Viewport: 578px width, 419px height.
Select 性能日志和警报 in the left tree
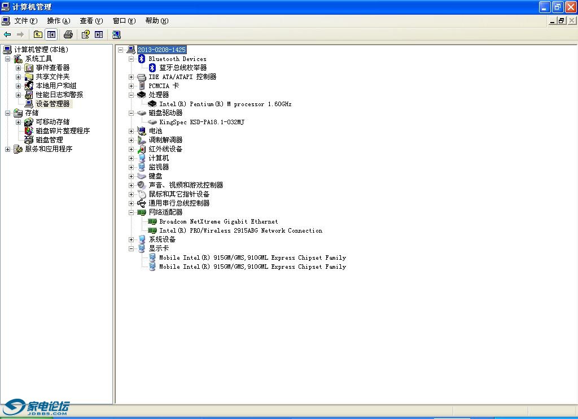click(x=59, y=95)
